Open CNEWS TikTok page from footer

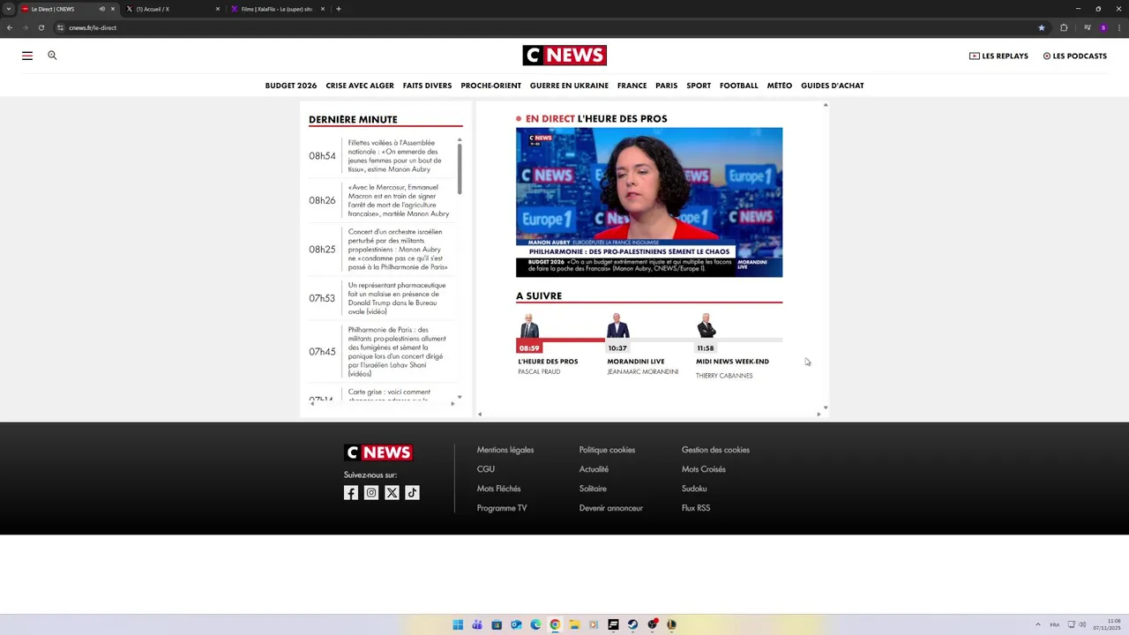(412, 493)
